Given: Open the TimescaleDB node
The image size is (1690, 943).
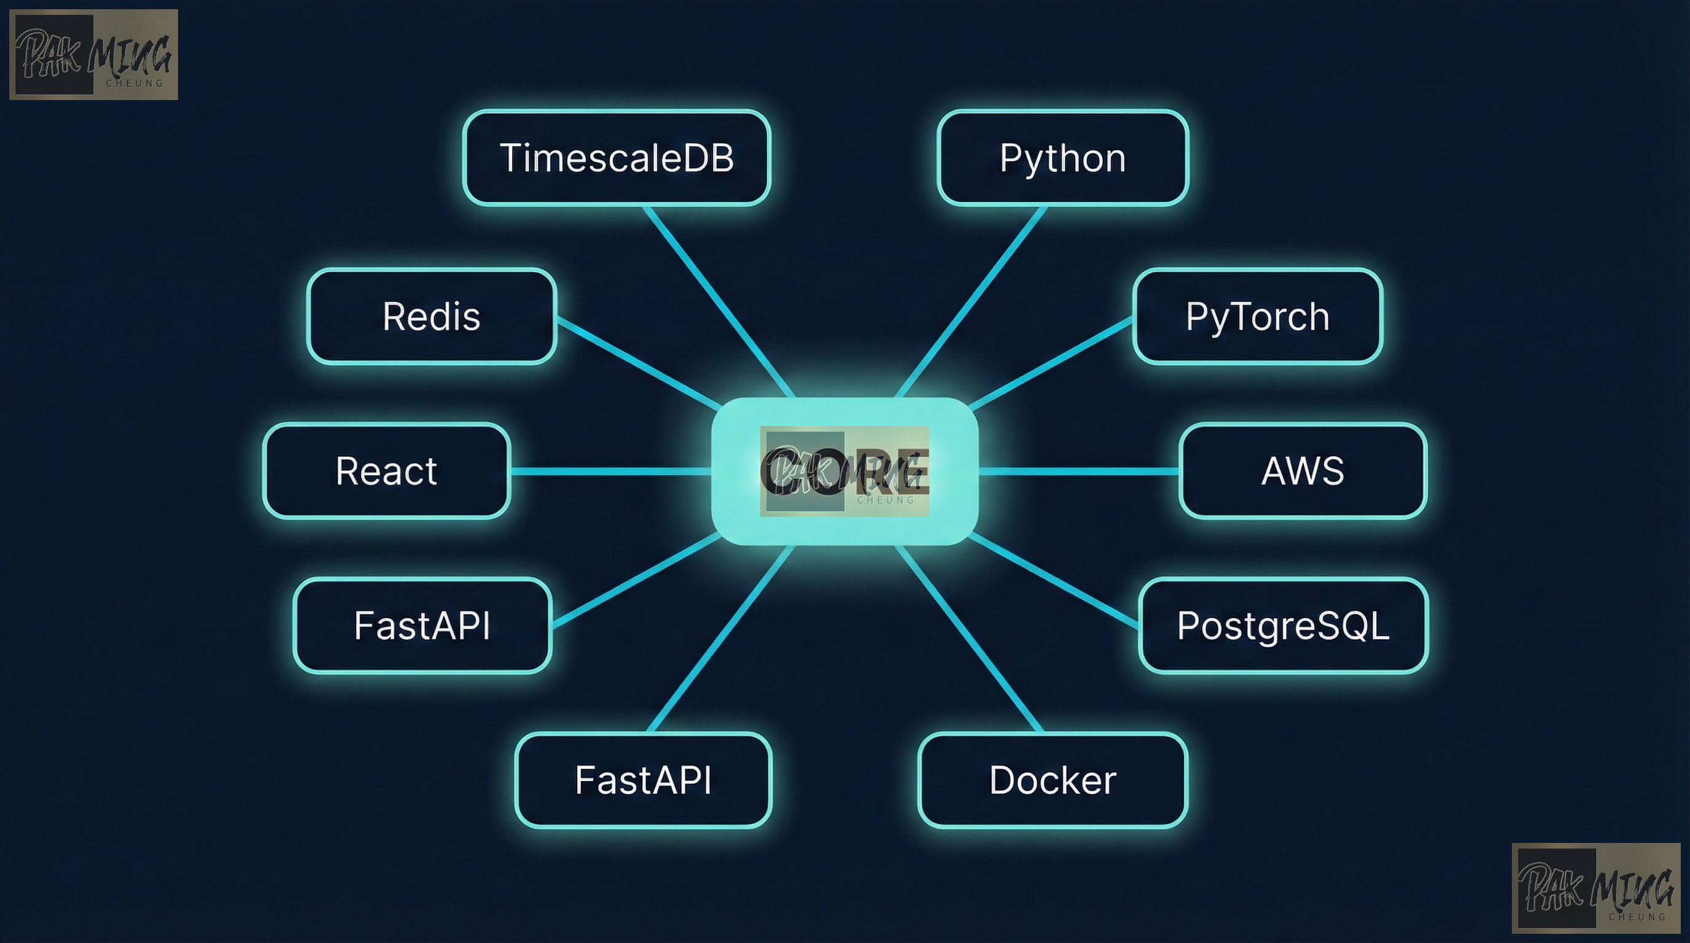Looking at the screenshot, I should click(x=617, y=158).
